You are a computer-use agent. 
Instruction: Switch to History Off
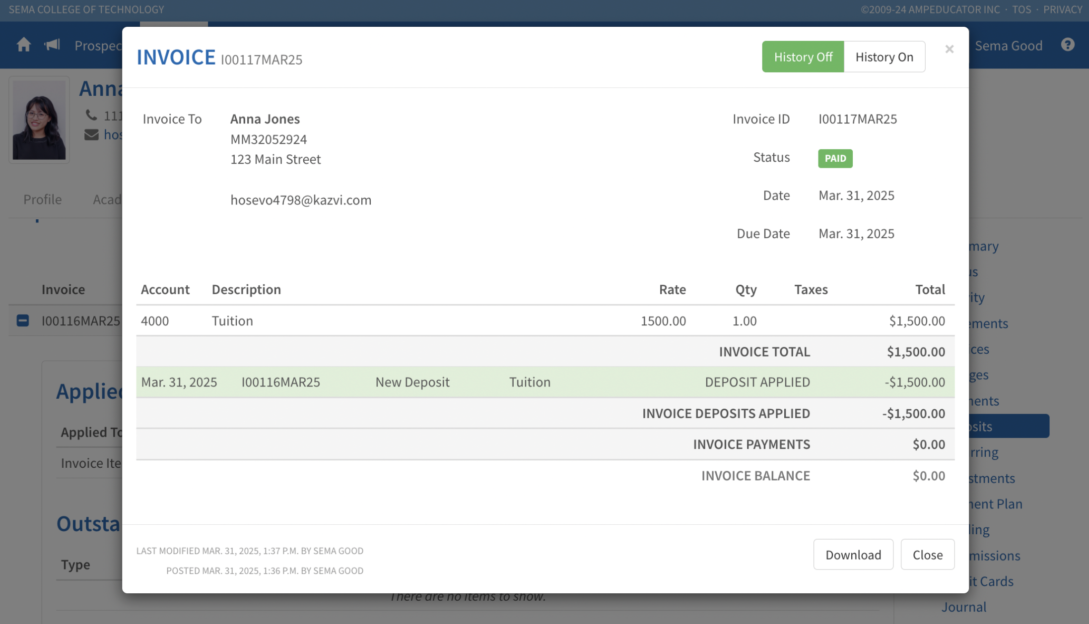[x=803, y=57]
